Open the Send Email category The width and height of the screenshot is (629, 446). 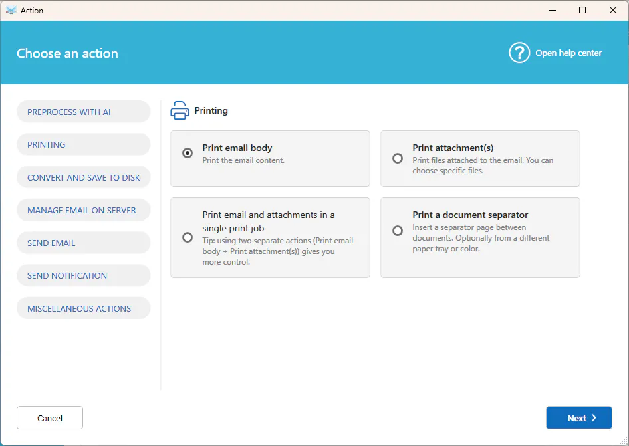pyautogui.click(x=83, y=243)
